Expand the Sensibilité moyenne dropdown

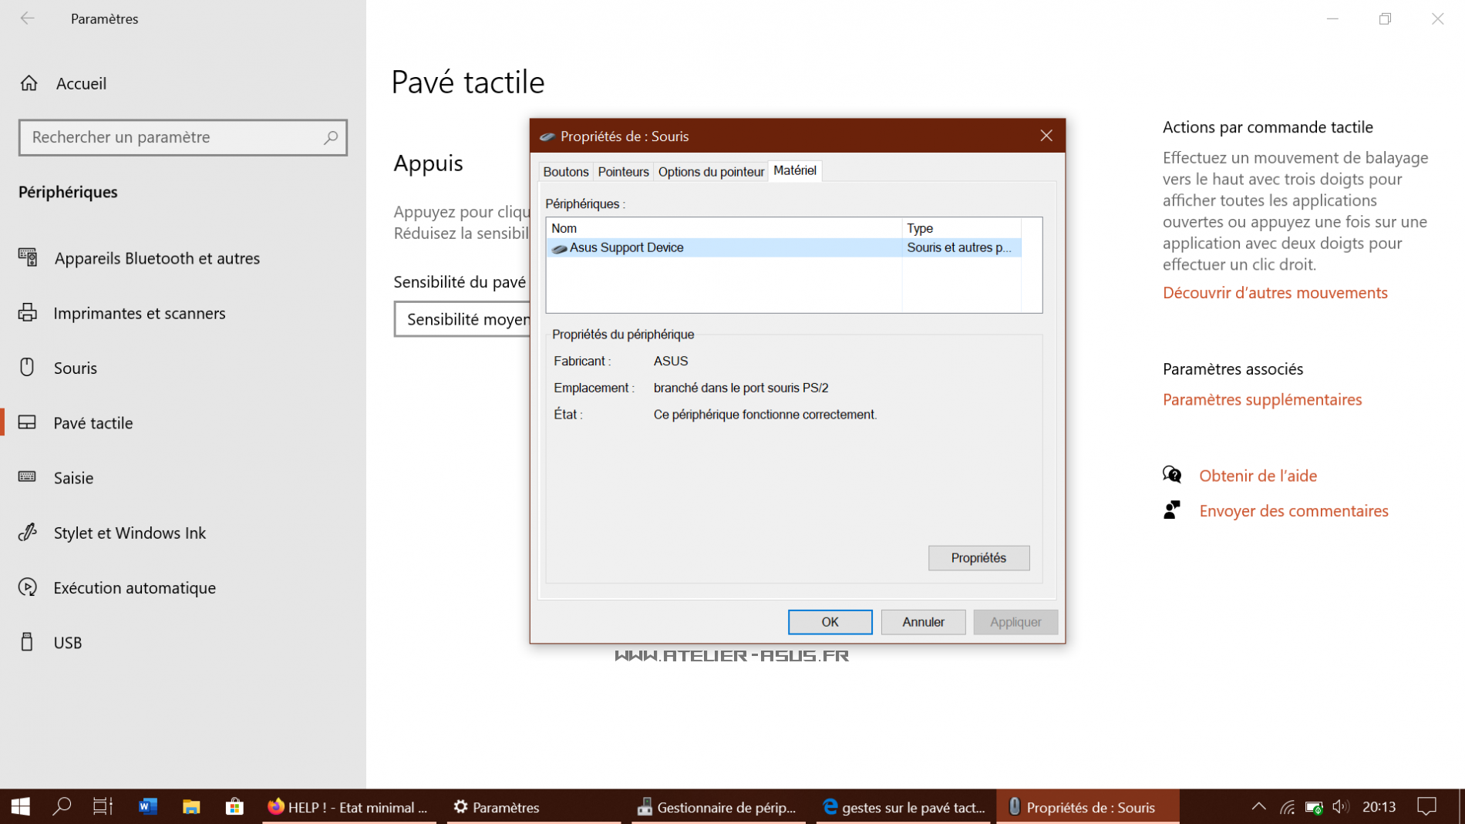click(463, 319)
